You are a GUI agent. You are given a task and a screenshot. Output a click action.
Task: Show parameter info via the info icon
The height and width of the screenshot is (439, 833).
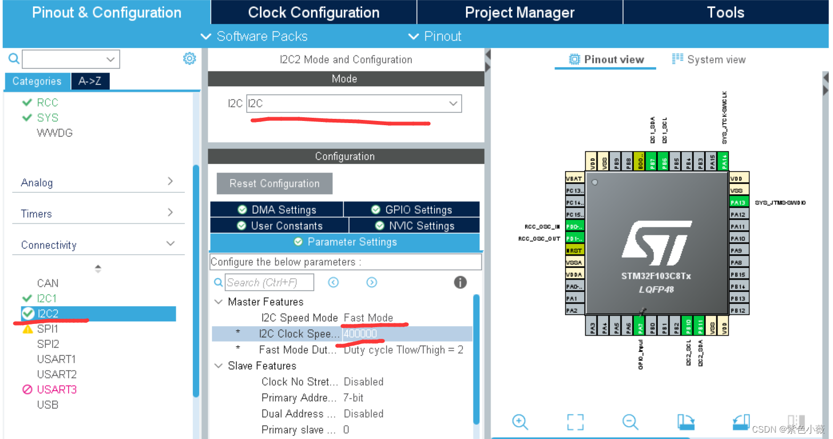(x=460, y=282)
